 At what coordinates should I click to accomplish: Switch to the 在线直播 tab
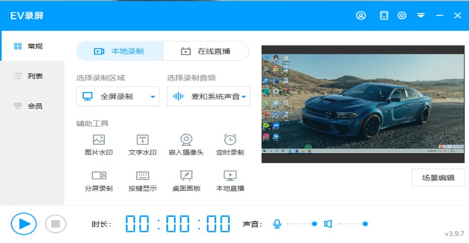pos(206,51)
